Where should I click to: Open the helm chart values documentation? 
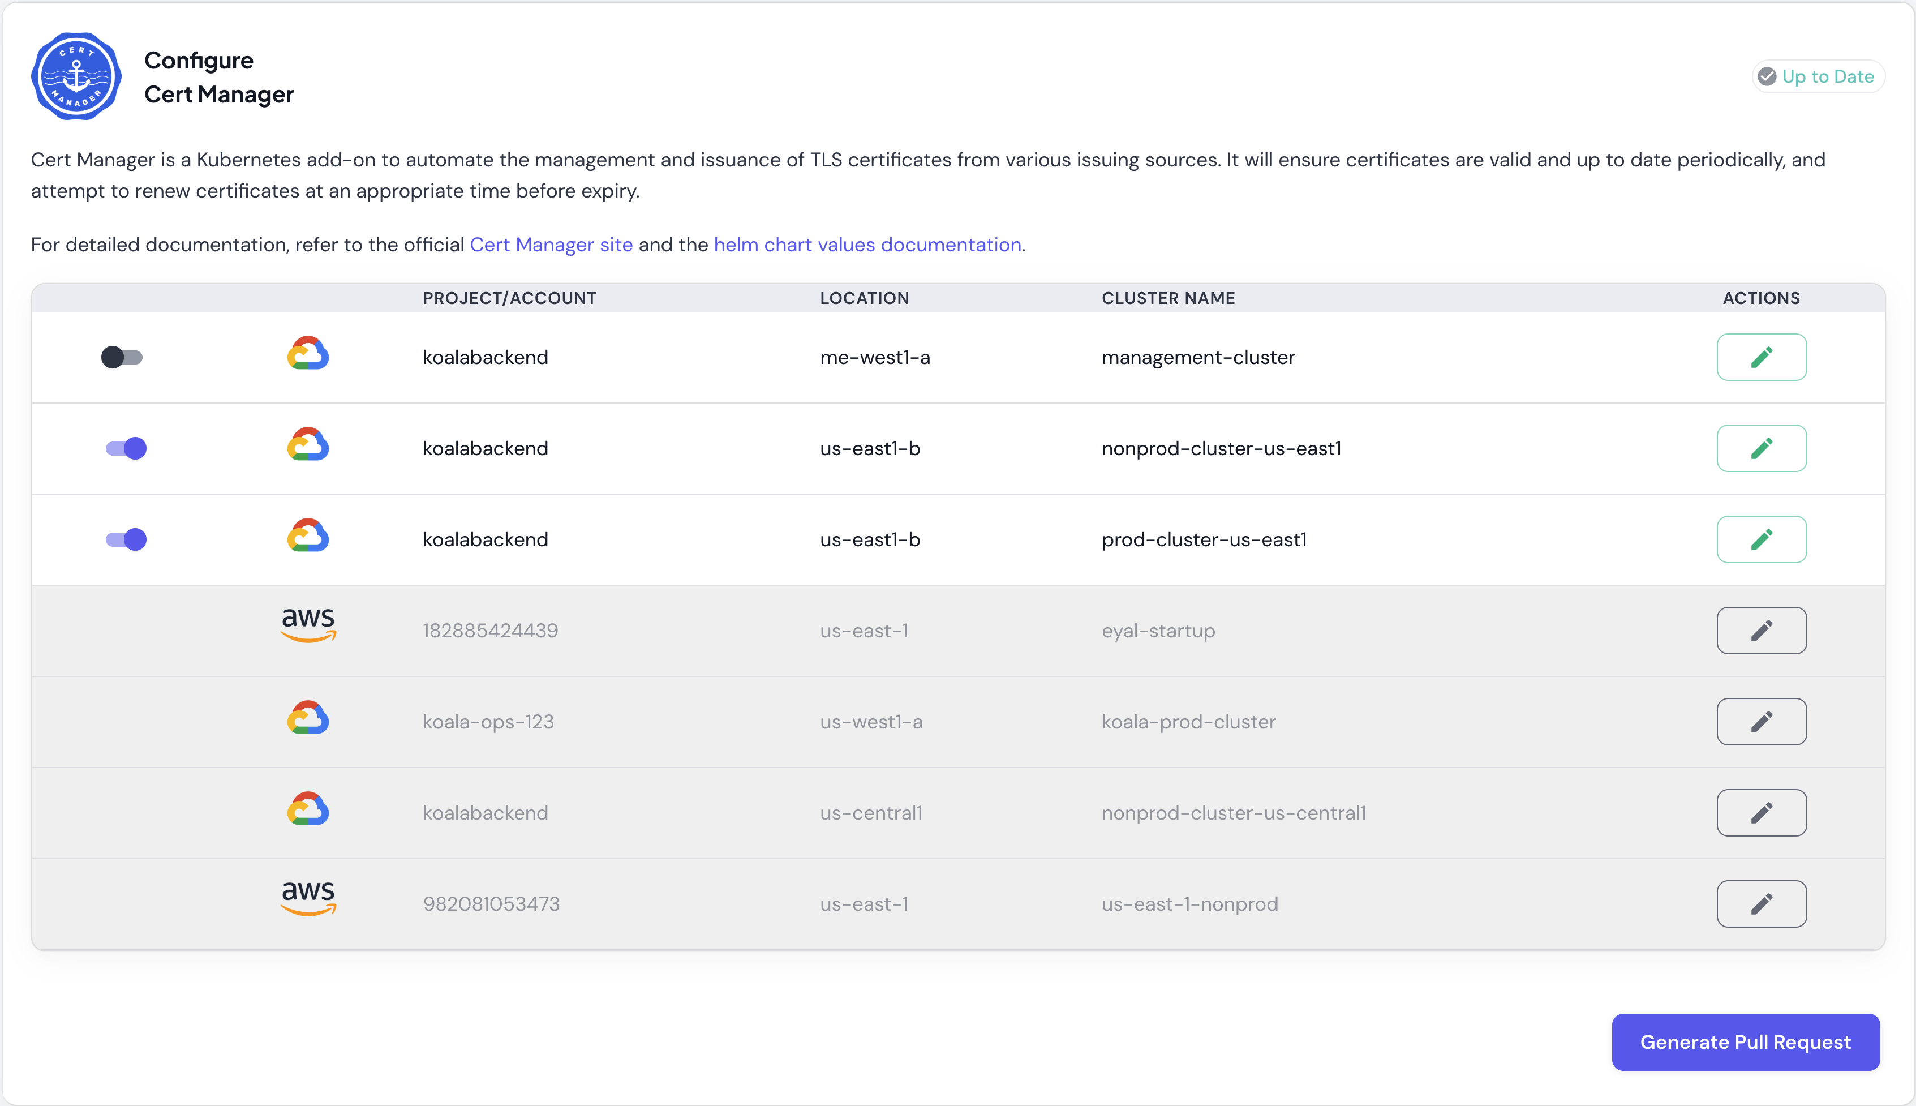point(867,245)
